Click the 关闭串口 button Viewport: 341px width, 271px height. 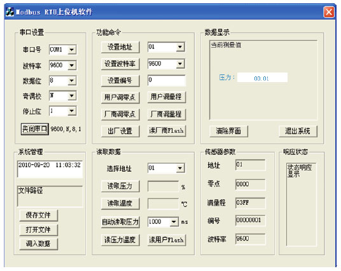[35, 129]
